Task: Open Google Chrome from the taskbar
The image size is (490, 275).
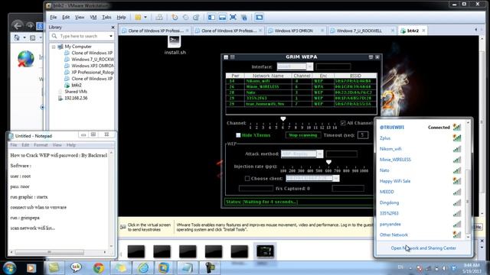Action: click(x=99, y=268)
